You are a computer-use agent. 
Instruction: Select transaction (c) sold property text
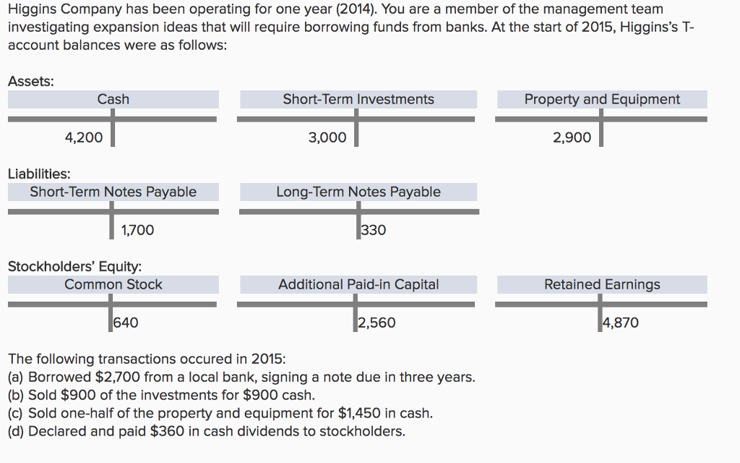(x=220, y=413)
